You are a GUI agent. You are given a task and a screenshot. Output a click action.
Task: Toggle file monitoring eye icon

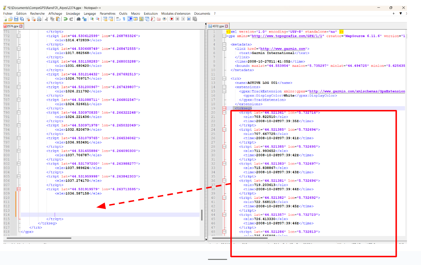tap(164, 19)
